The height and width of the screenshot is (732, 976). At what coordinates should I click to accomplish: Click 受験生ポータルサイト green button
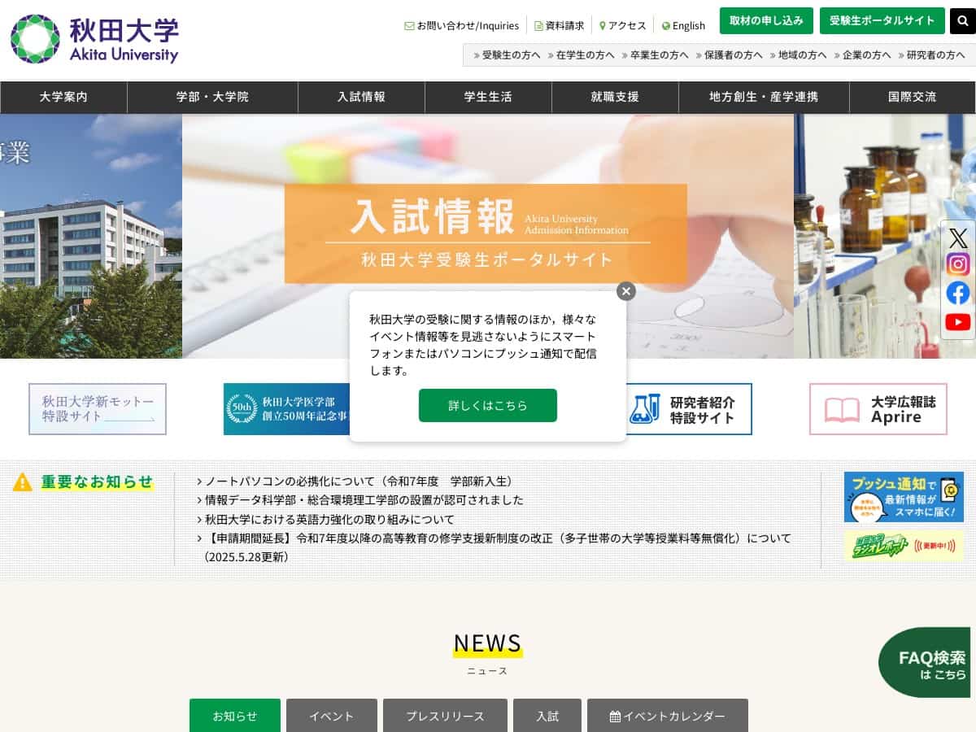tap(882, 21)
